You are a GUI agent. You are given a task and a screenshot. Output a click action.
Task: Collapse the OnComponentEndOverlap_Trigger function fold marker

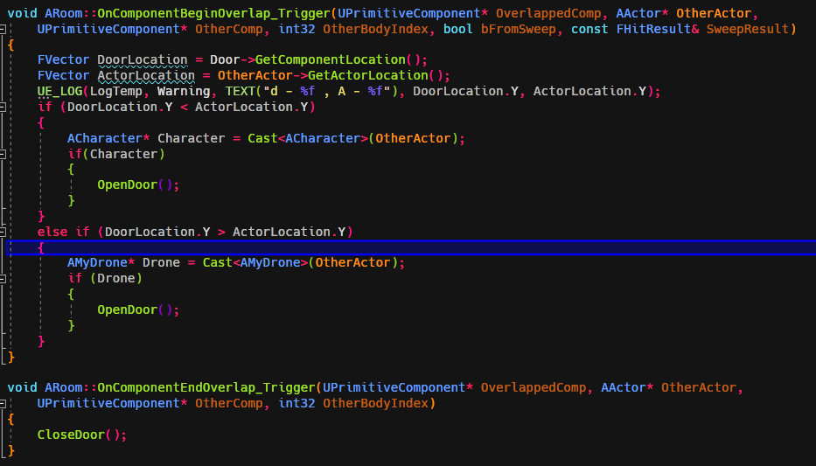[3, 404]
